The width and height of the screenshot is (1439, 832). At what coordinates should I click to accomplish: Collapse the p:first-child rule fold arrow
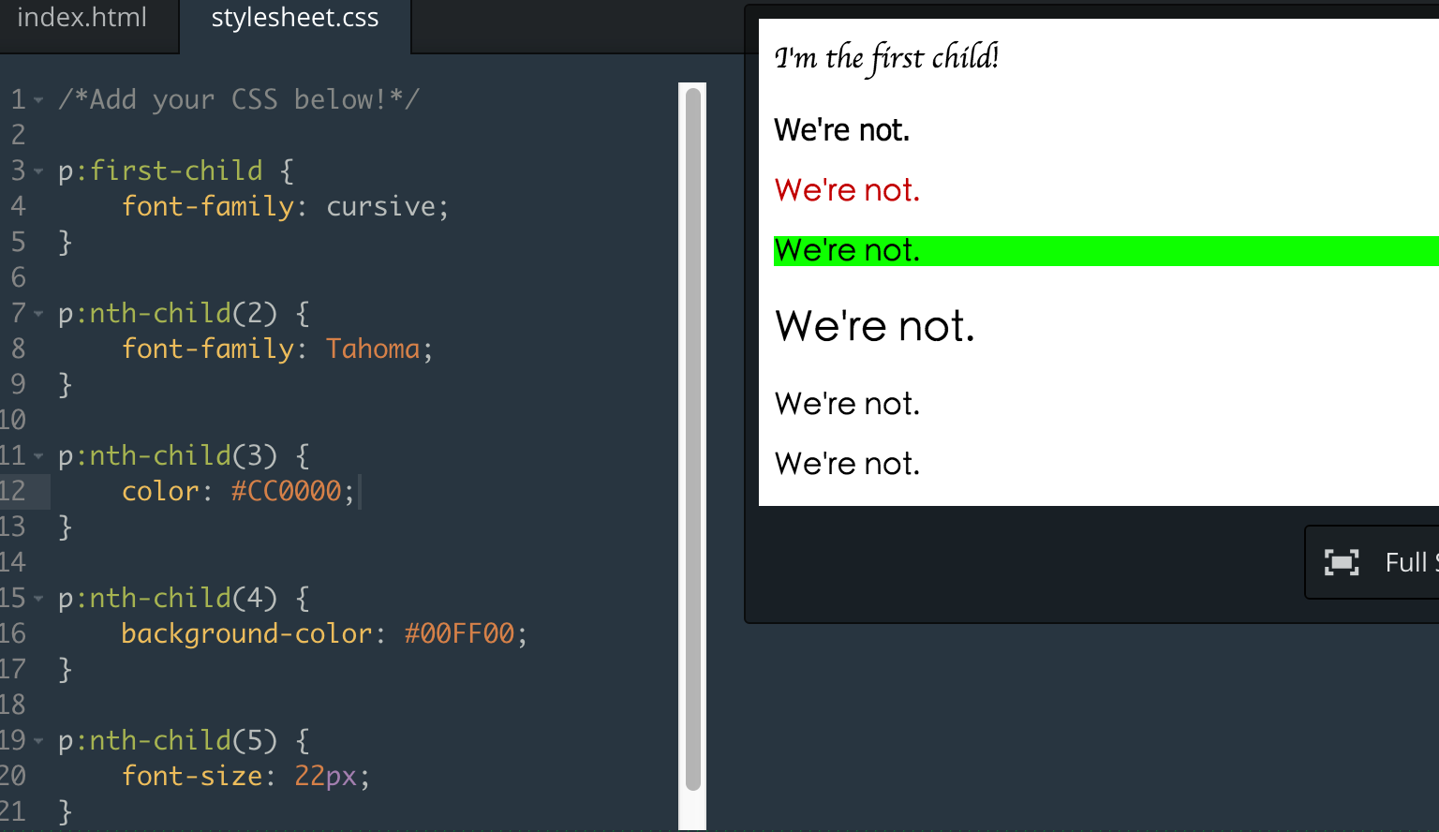tap(38, 171)
